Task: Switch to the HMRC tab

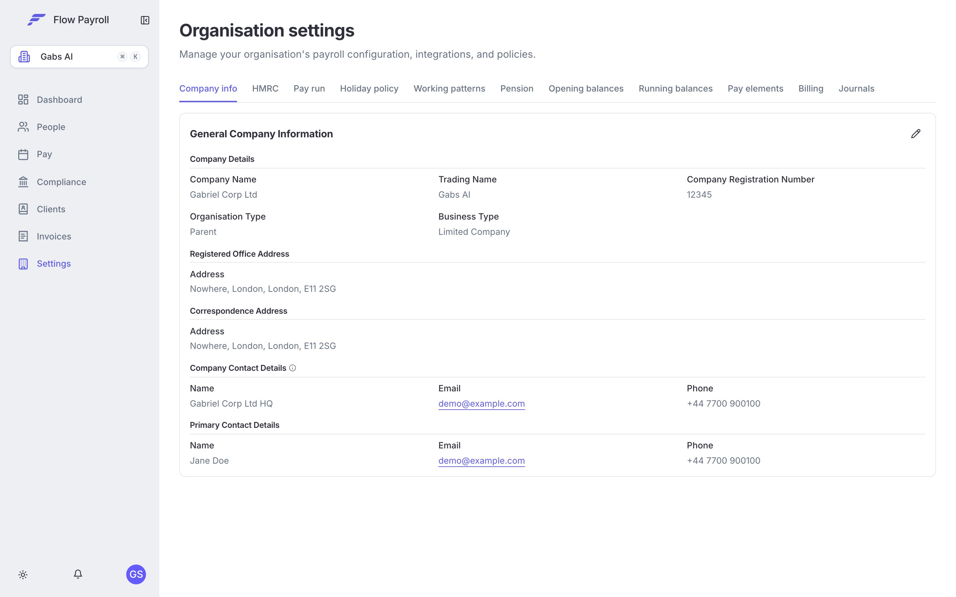Action: point(265,89)
